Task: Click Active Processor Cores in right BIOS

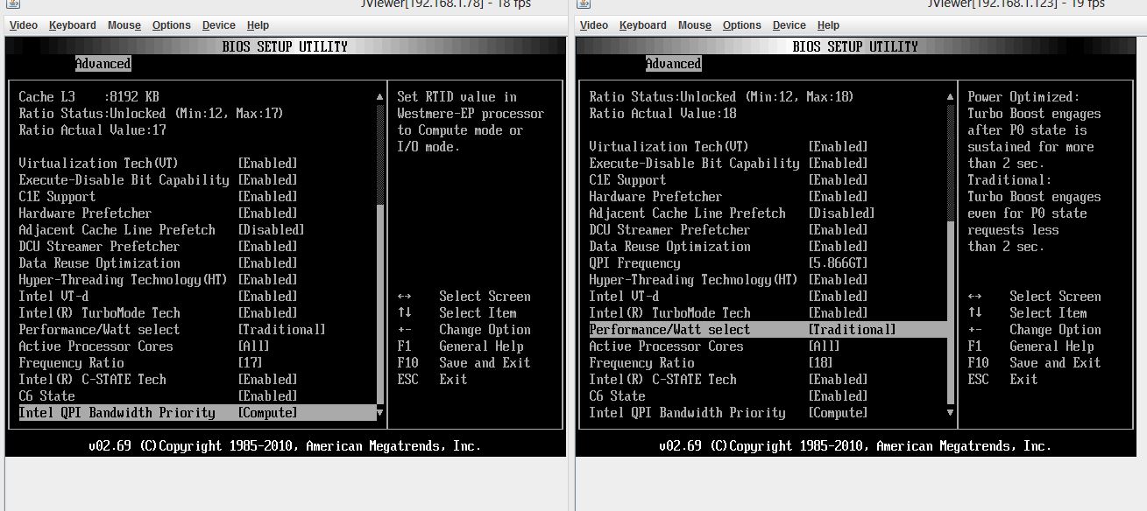Action: click(666, 346)
